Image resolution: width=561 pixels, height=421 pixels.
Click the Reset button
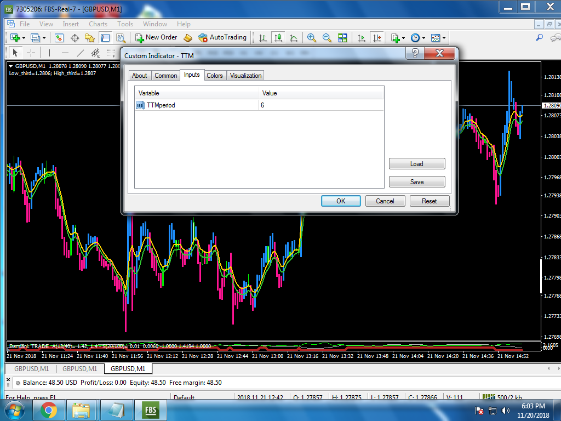pos(430,201)
